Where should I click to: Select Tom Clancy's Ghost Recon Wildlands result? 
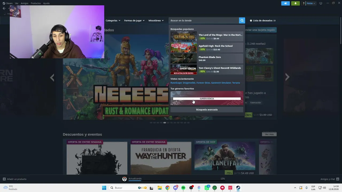click(207, 70)
